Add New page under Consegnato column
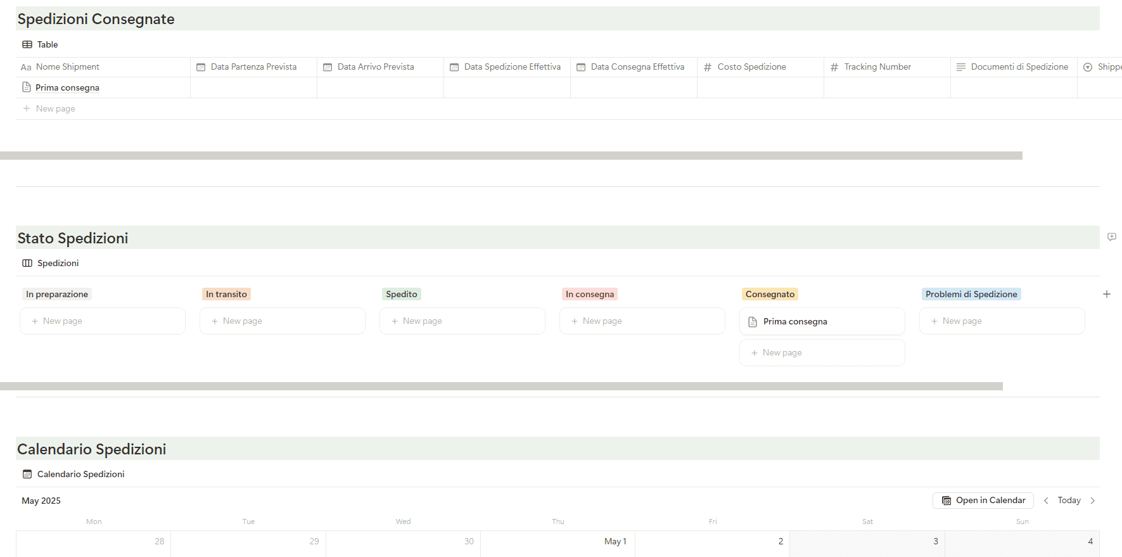 (x=822, y=353)
